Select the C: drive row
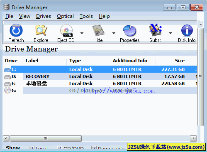This screenshot has height=152, width=207. point(100,69)
